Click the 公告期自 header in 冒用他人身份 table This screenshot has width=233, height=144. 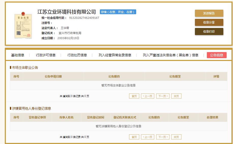[x=154, y=117]
